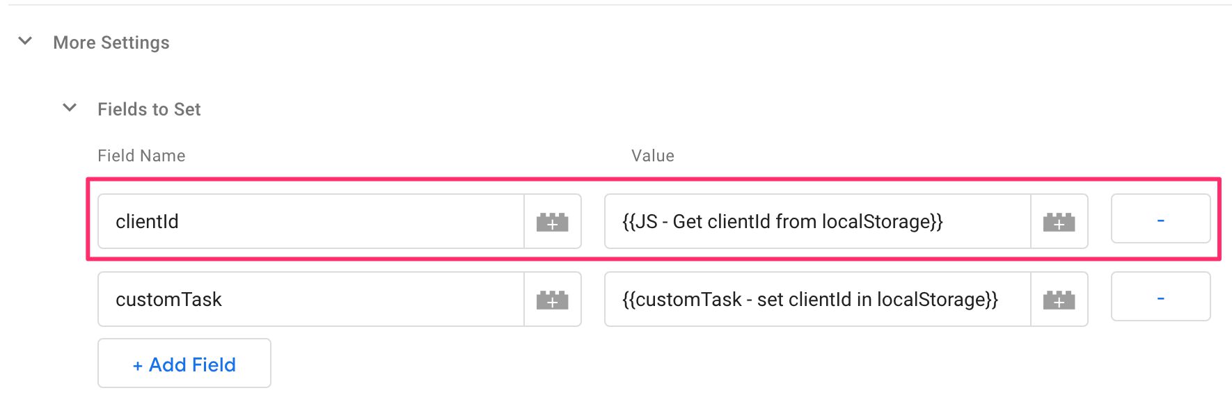
Task: Click the Field Name column label
Action: tap(141, 156)
